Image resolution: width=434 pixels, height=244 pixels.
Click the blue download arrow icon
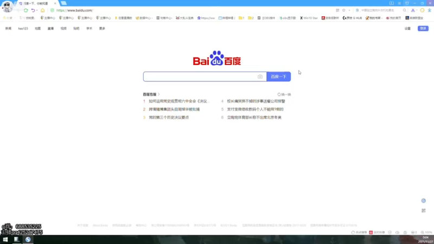pos(429,10)
